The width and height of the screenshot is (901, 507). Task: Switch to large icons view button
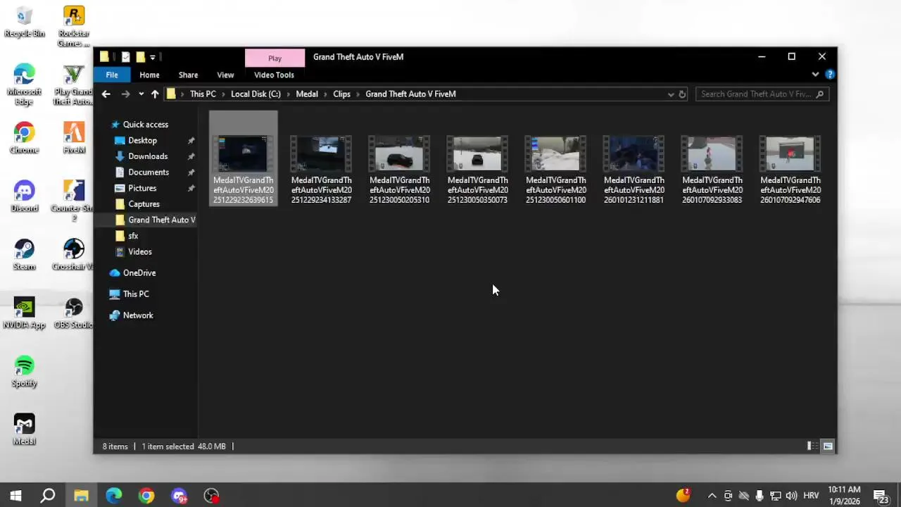point(828,446)
